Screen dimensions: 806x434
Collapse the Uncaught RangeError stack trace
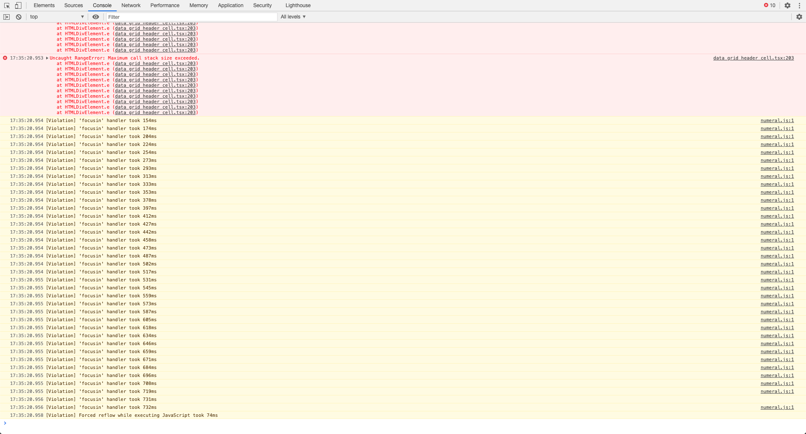pyautogui.click(x=47, y=58)
